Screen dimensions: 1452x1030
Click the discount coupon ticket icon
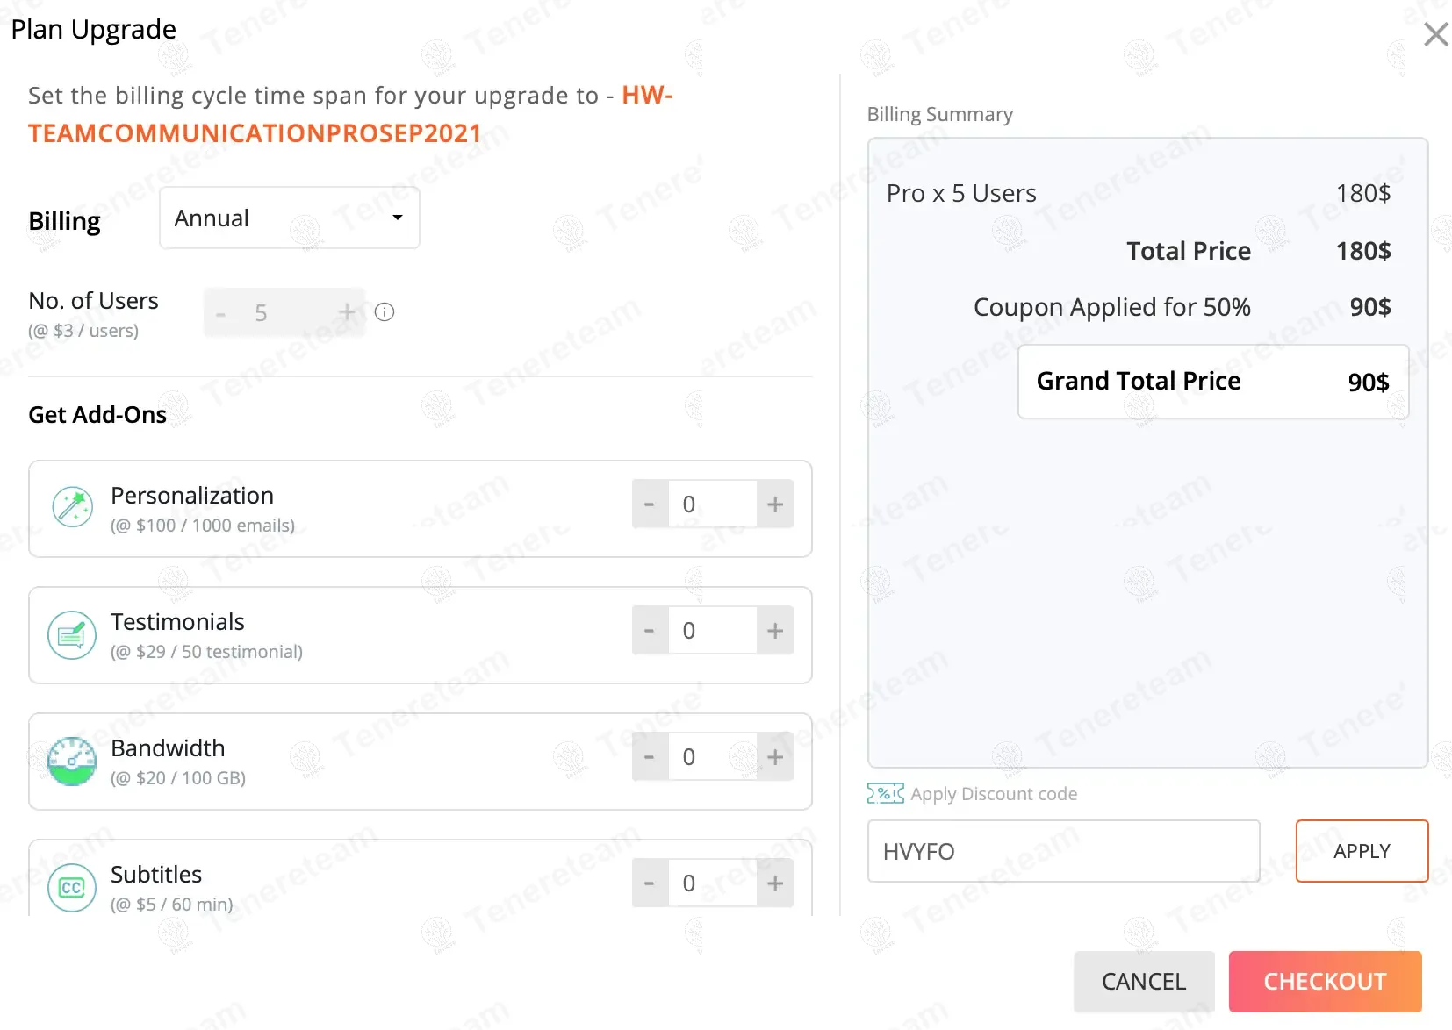click(x=885, y=793)
